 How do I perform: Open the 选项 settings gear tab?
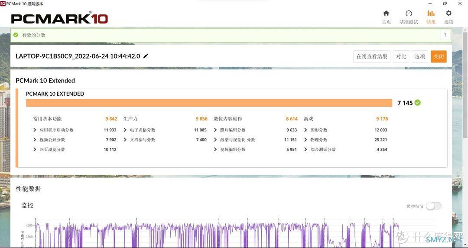click(448, 17)
